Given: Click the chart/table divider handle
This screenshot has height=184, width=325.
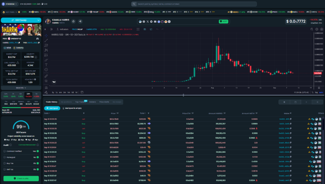Looking at the screenshot, I should 183,95.
